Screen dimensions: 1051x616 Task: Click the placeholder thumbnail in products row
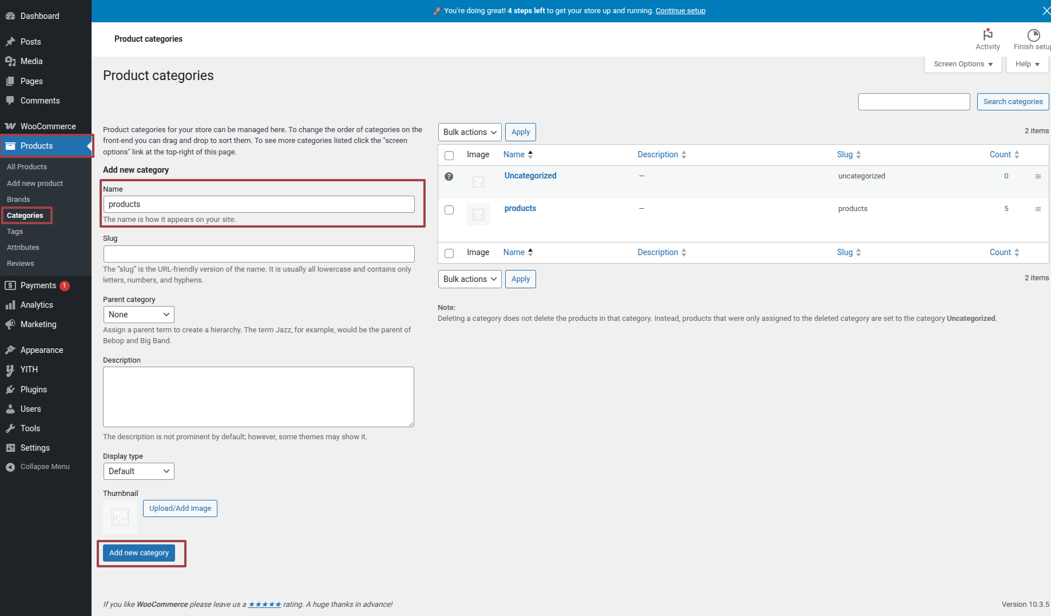coord(478,214)
